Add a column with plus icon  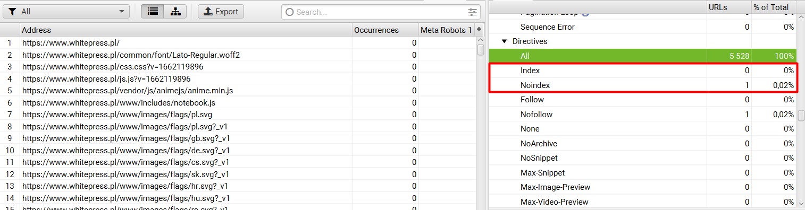479,30
